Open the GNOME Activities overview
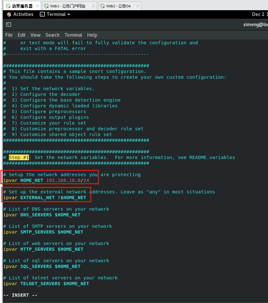Image resolution: width=268 pixels, height=303 pixels. (20, 14)
